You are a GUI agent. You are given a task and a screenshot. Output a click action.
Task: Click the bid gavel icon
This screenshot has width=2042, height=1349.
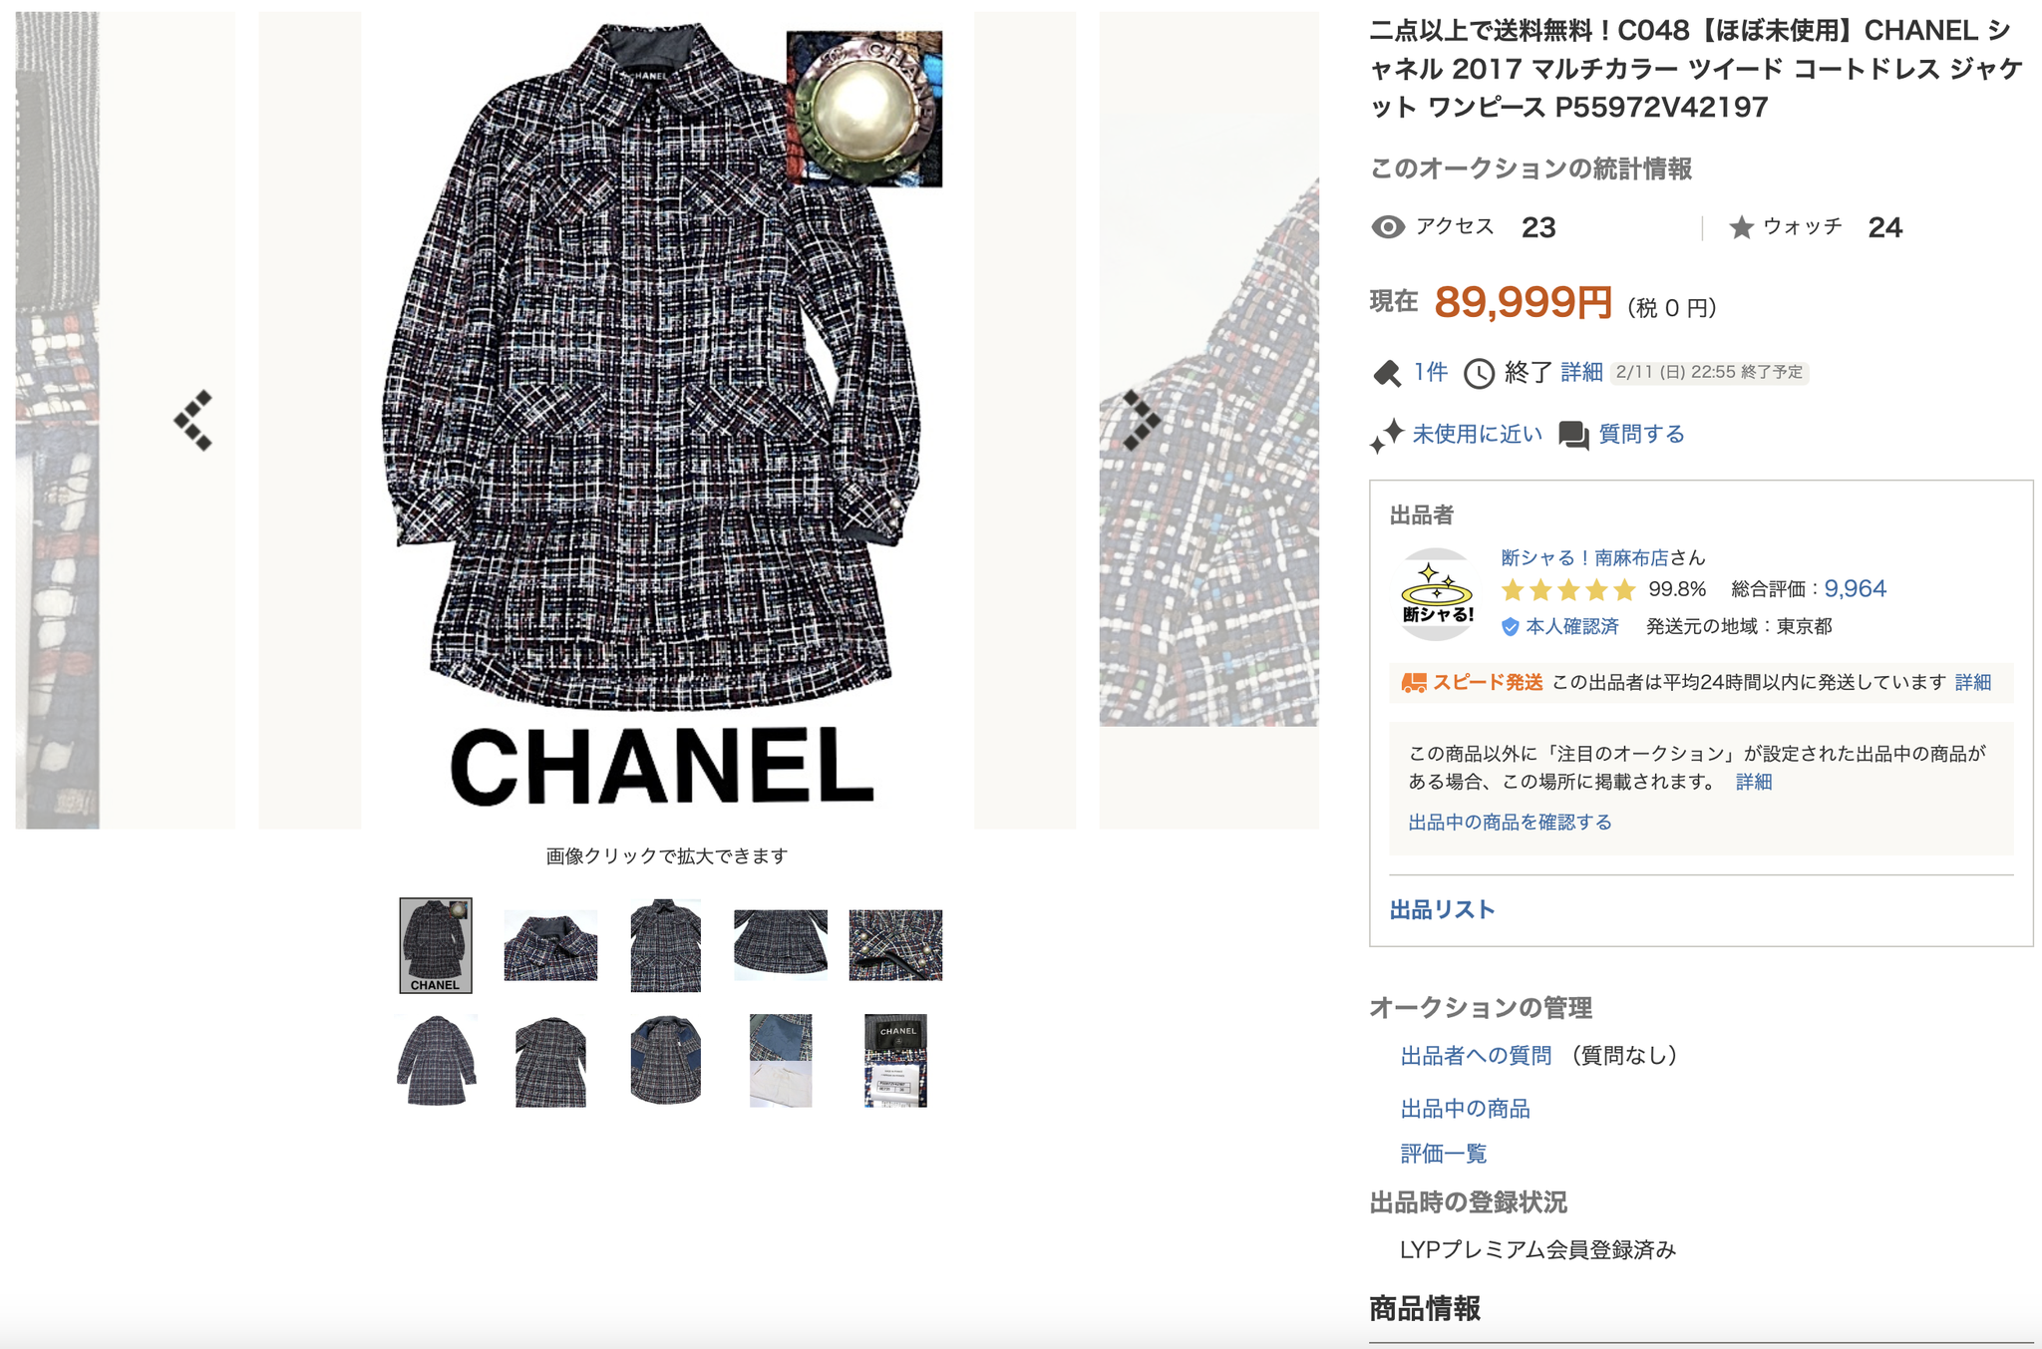pyautogui.click(x=1387, y=374)
